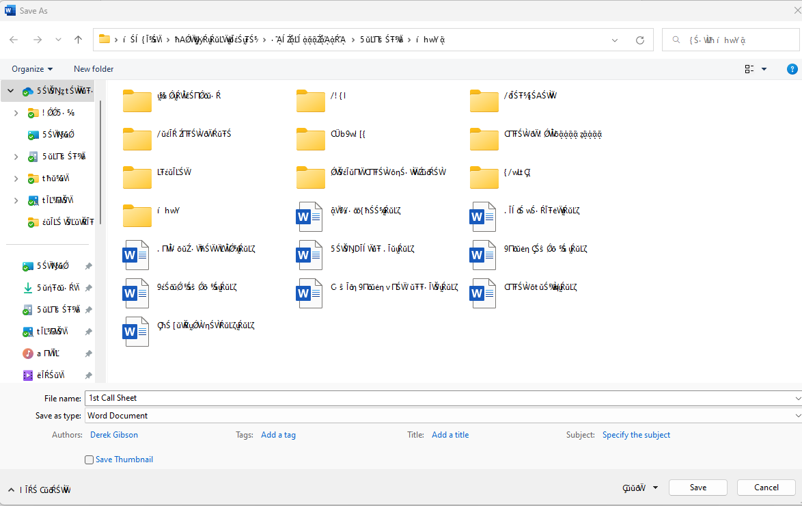This screenshot has height=506, width=802.
Task: Open the address bar path dropdown chevron
Action: point(615,40)
